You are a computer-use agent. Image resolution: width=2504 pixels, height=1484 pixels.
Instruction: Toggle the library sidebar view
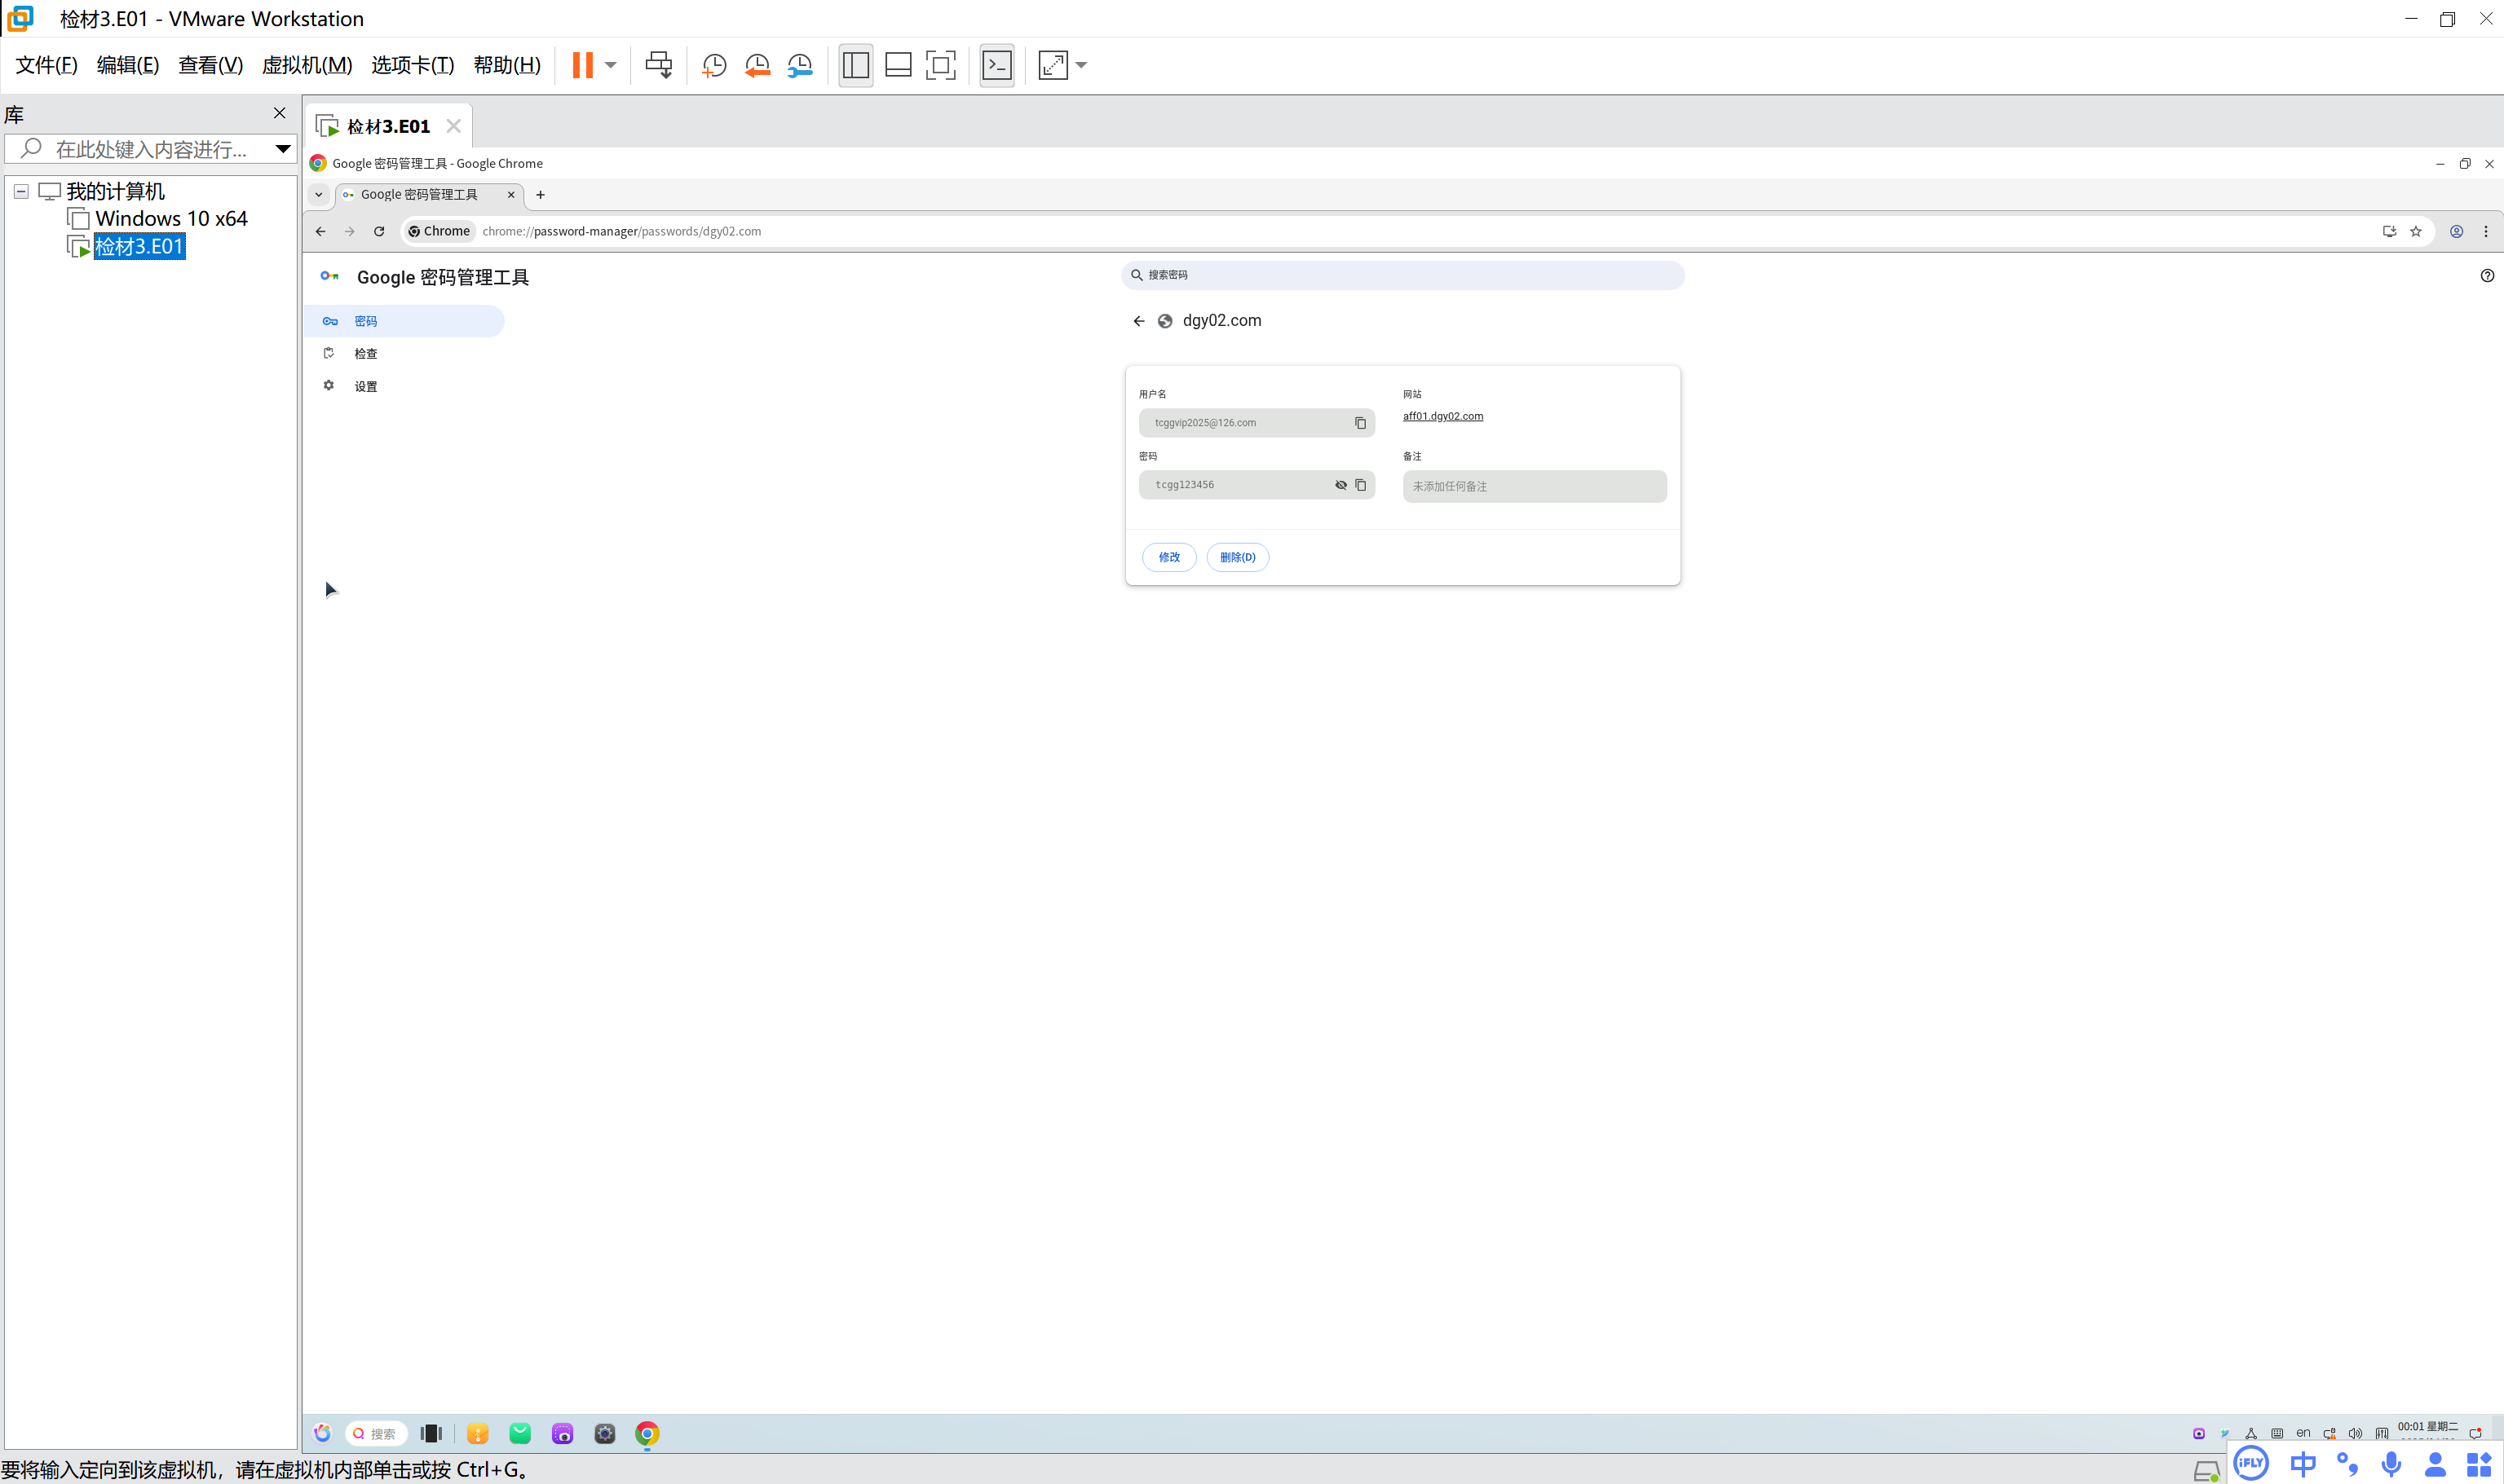[x=855, y=65]
